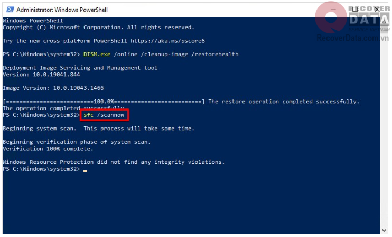Click the 100.0% DISM progress bar
The image size is (392, 237).
click(103, 102)
